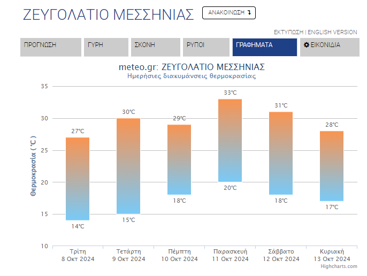This screenshot has height=276, width=367.
Task: Open the ΣΚΟΝΗ tab
Action: coord(155,47)
